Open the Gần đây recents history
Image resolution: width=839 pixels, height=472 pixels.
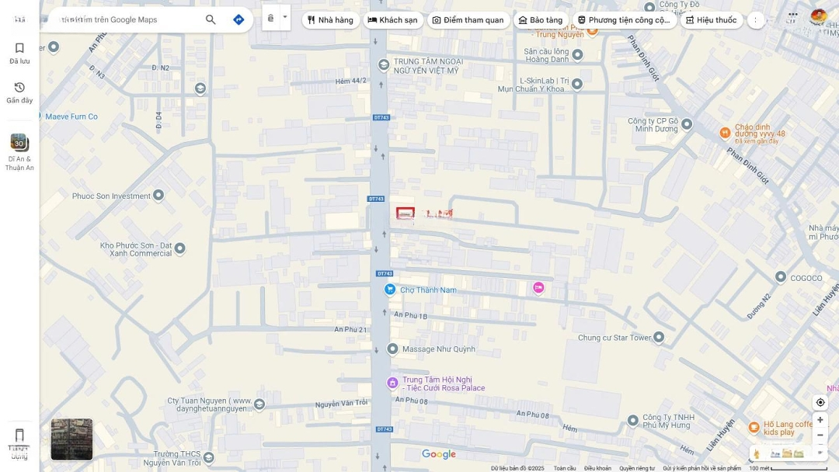click(x=19, y=92)
